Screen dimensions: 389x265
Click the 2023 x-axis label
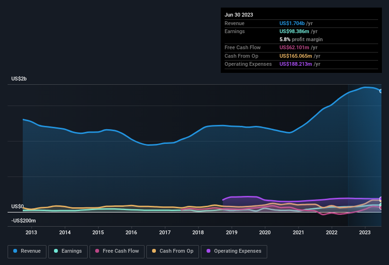coord(365,232)
